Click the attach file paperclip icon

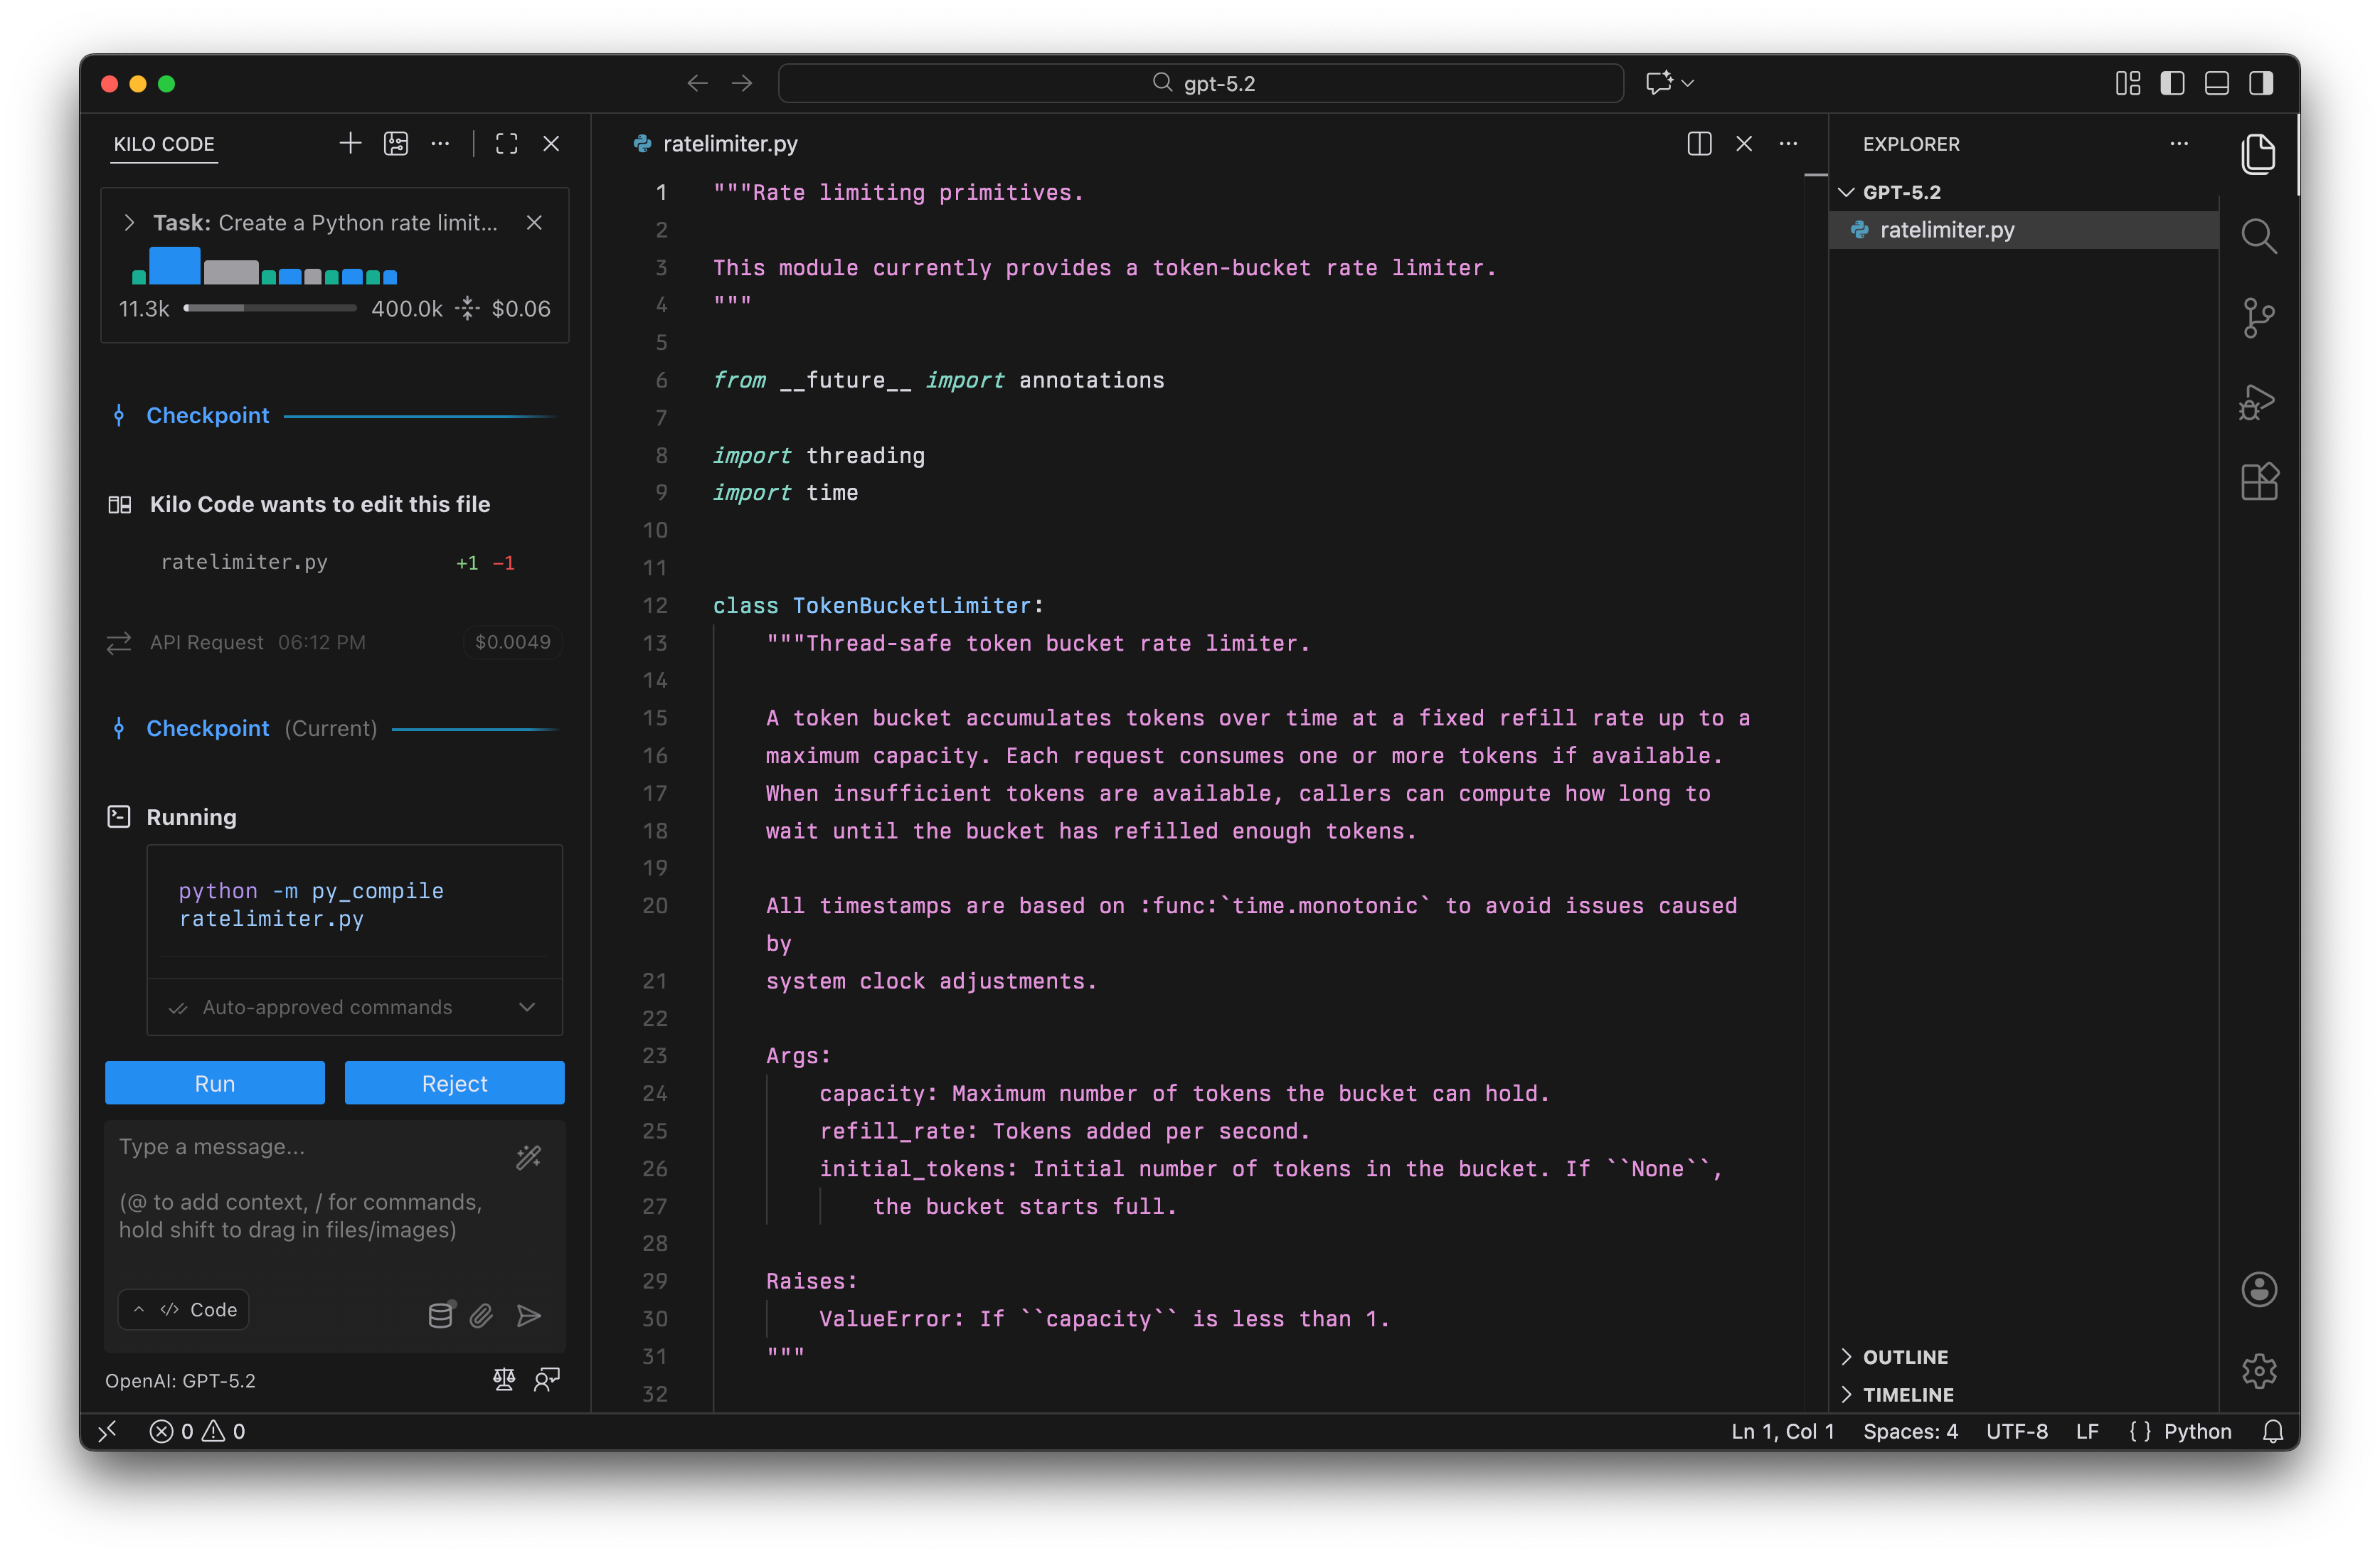(x=481, y=1315)
